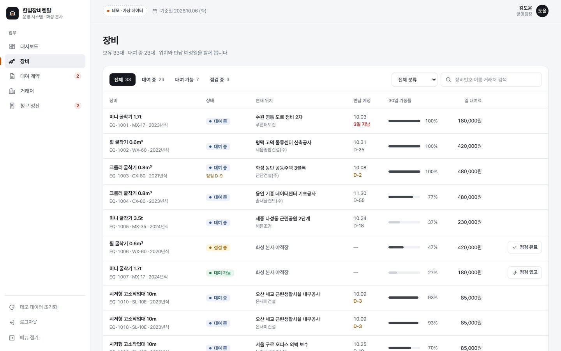Click the 일 대여료 column header
This screenshot has height=351, width=561.
pos(473,101)
